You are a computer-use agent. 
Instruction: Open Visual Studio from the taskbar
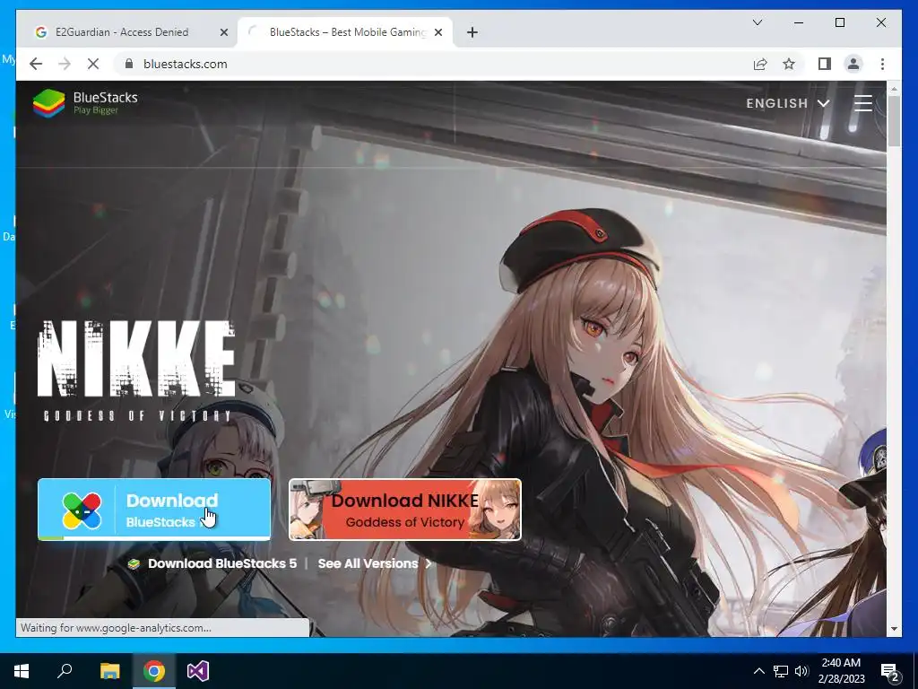(x=198, y=671)
